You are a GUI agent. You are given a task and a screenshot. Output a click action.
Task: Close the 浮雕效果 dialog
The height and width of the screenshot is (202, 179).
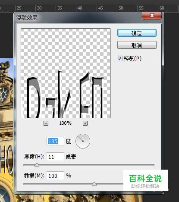coord(152,16)
